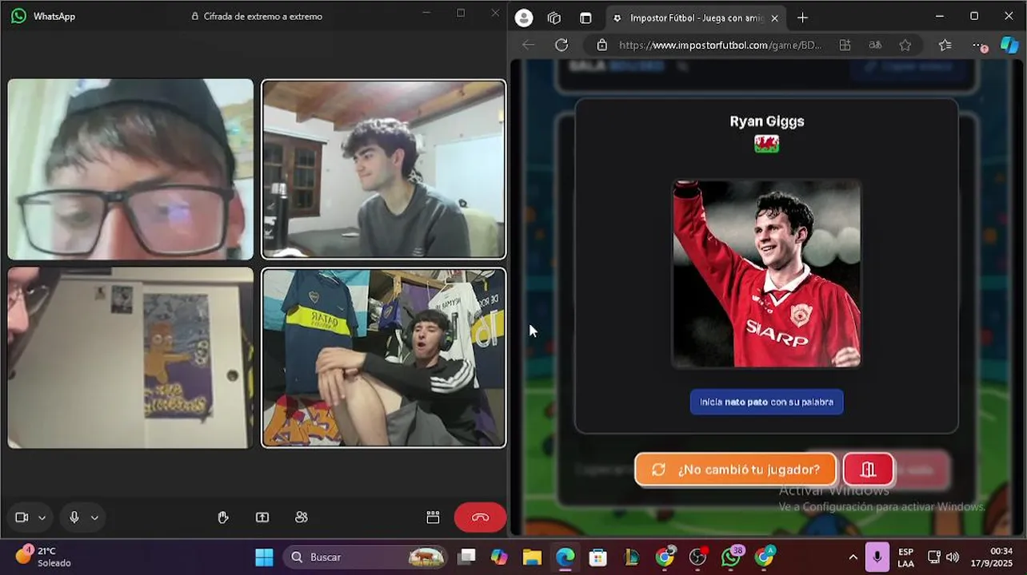Screen dimensions: 1027x575
Task: Open Edge app-available icon in address bar
Action: [x=845, y=45]
